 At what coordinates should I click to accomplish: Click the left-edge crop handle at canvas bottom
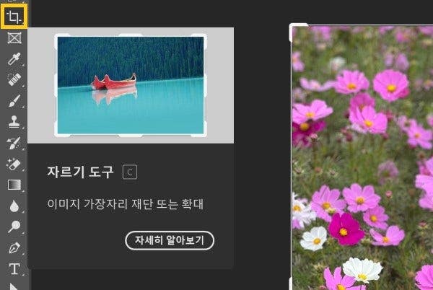[x=291, y=284]
